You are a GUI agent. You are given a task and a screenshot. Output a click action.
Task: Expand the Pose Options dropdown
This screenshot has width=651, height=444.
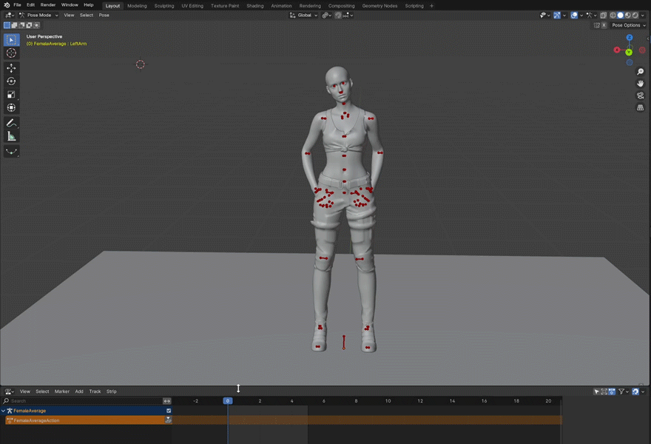pyautogui.click(x=627, y=25)
